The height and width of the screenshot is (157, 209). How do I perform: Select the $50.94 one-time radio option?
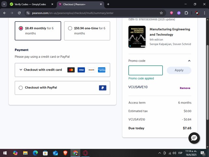tap(70, 28)
